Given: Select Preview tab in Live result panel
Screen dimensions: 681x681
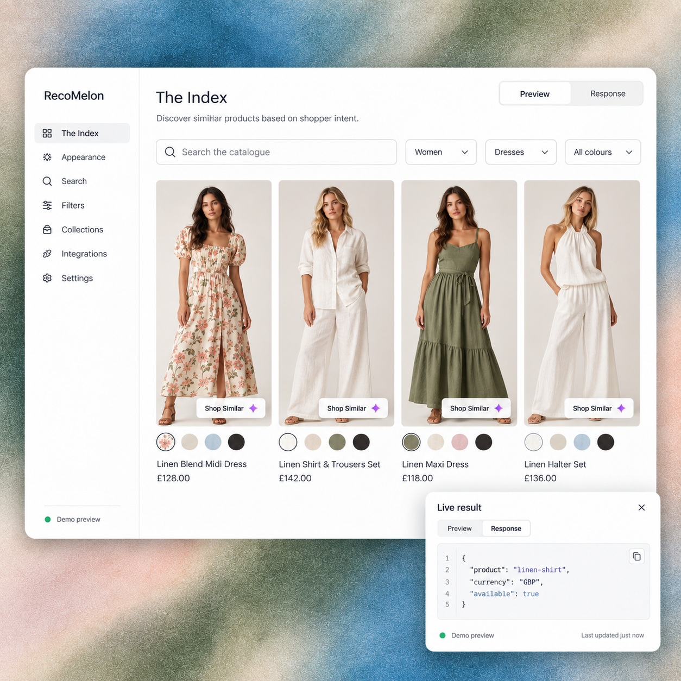Looking at the screenshot, I should click(459, 528).
